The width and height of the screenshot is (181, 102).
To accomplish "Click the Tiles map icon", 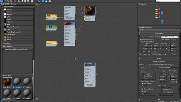I will tap(5, 29).
